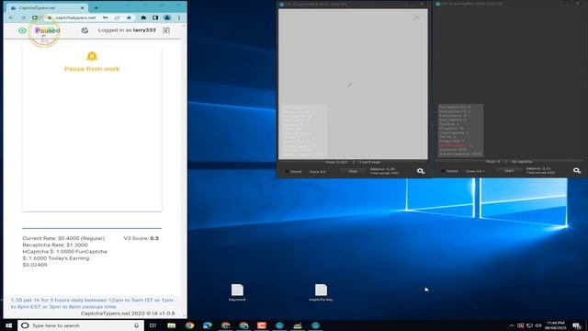This screenshot has height=331, width=588.
Task: Click the No captcha status in the right bot window
Action: point(522,162)
